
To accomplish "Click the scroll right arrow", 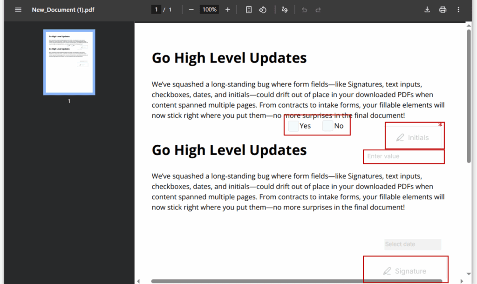I will coord(462,281).
